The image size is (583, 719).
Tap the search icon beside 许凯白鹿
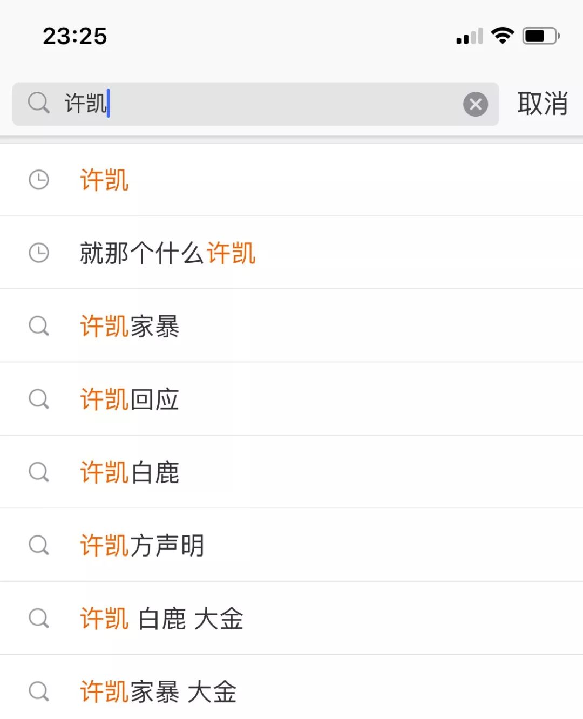click(x=39, y=472)
